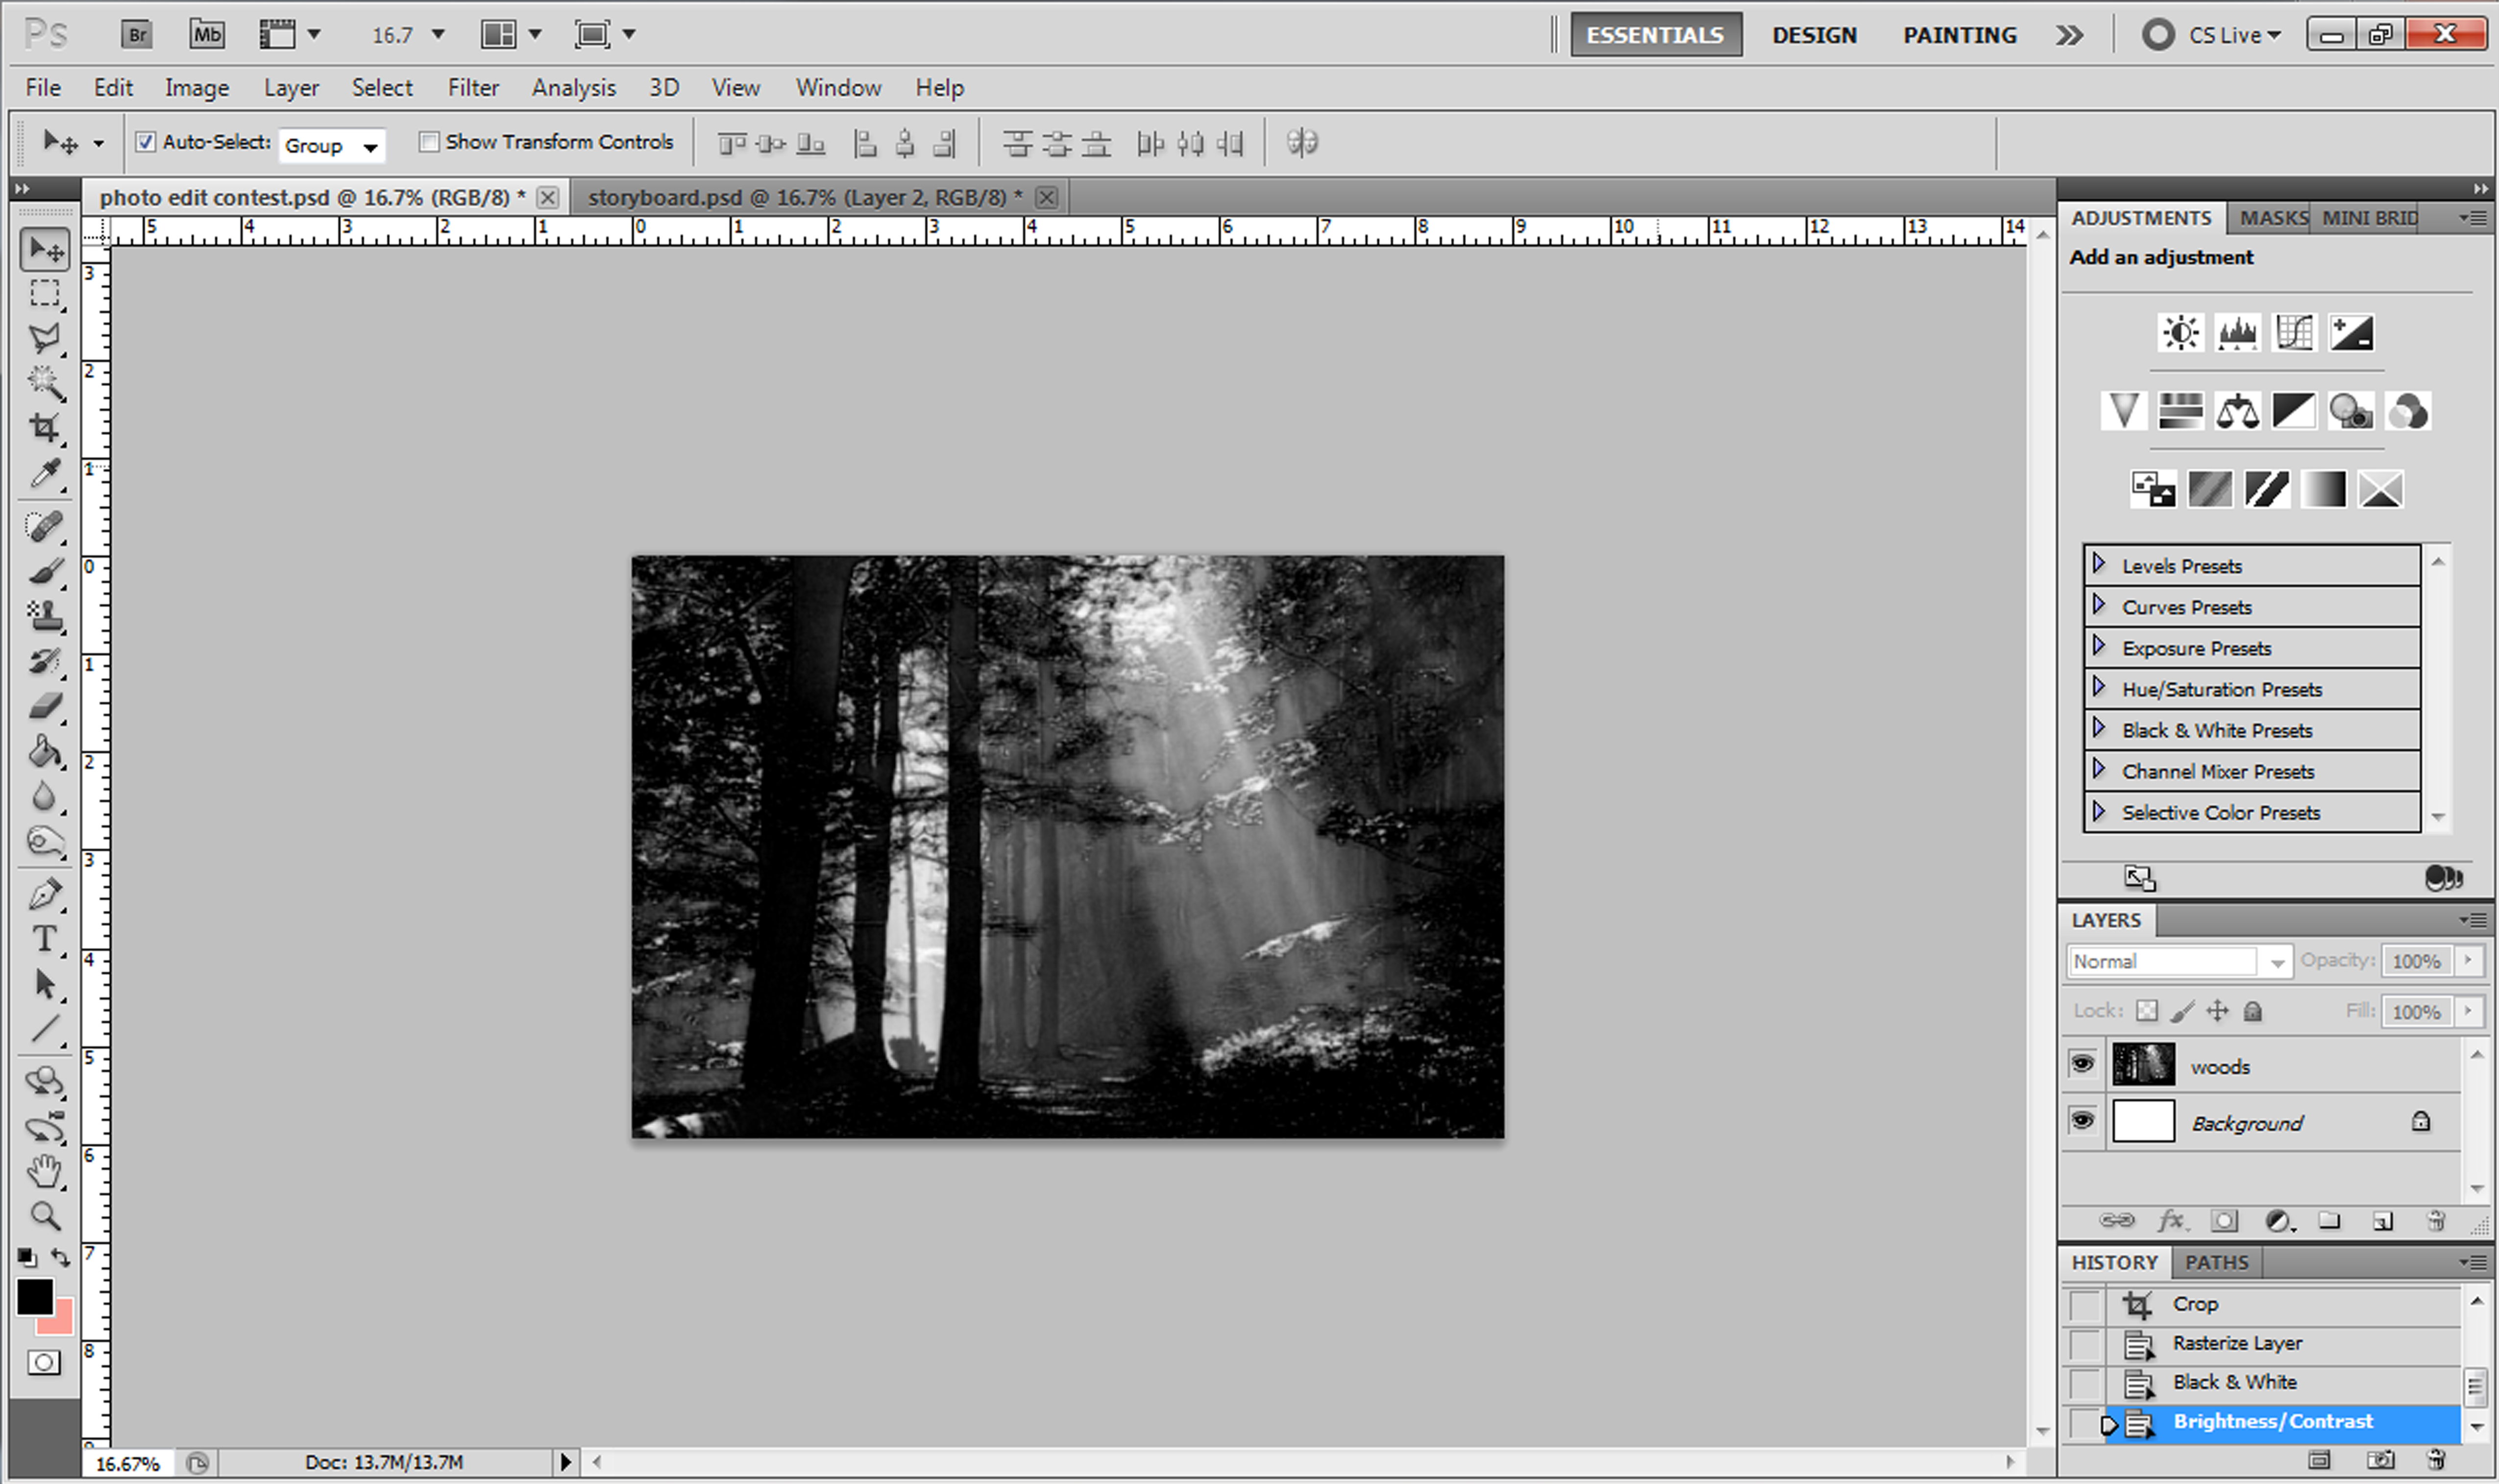
Task: Add a Brightness/Contrast adjustment
Action: pos(2180,332)
